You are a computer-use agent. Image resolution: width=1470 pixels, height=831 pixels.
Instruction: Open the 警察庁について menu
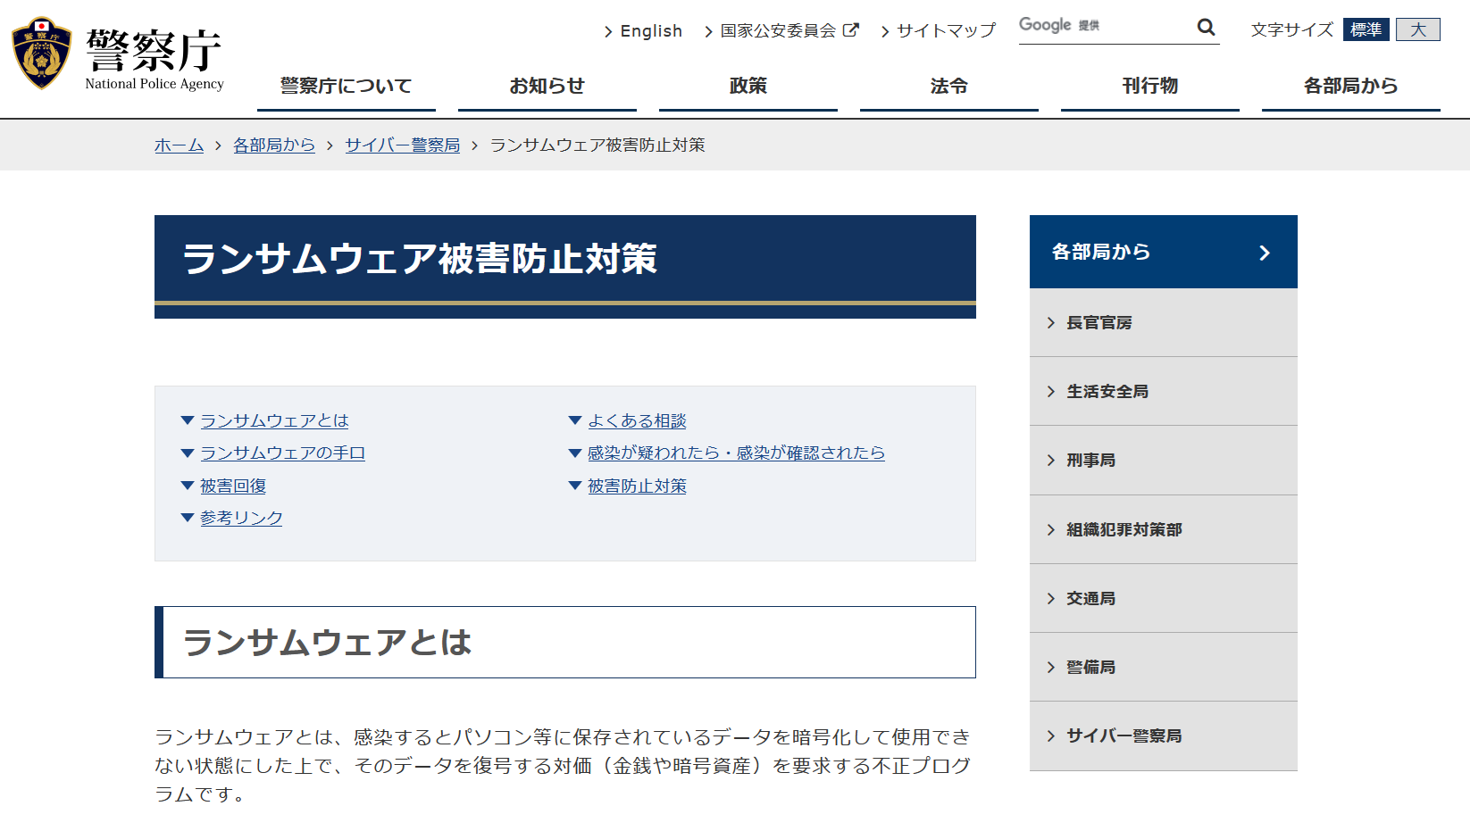point(347,87)
